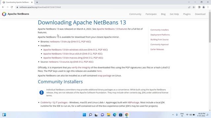
Task: Click microphone icon in system tray
Action: pos(177,115)
